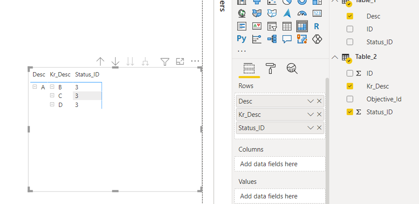This screenshot has height=204, width=419.
Task: Collapse row C in the matrix
Action: click(x=52, y=95)
